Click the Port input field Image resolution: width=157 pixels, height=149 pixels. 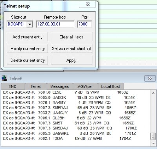pos(84,24)
